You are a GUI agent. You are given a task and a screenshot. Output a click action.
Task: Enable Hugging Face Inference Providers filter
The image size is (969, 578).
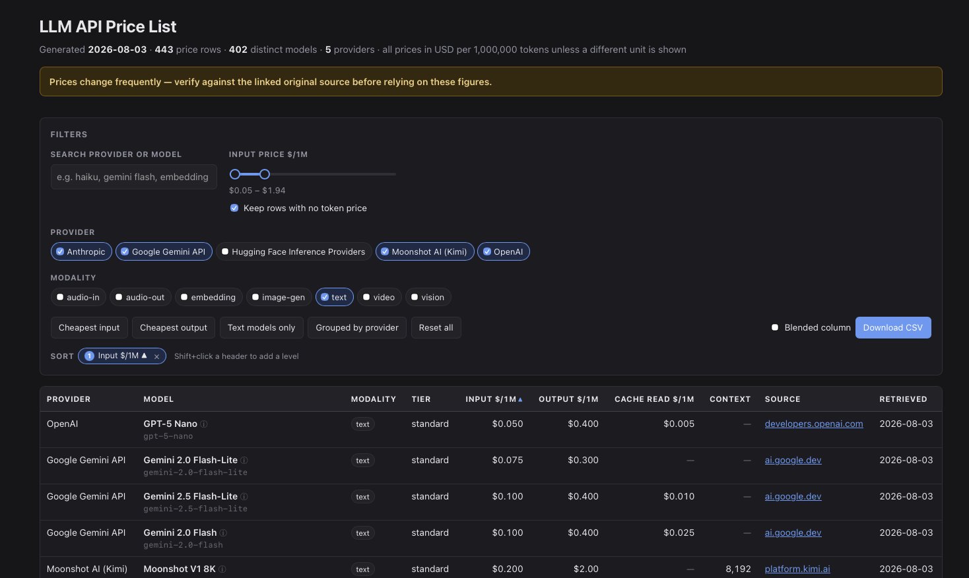click(x=294, y=251)
